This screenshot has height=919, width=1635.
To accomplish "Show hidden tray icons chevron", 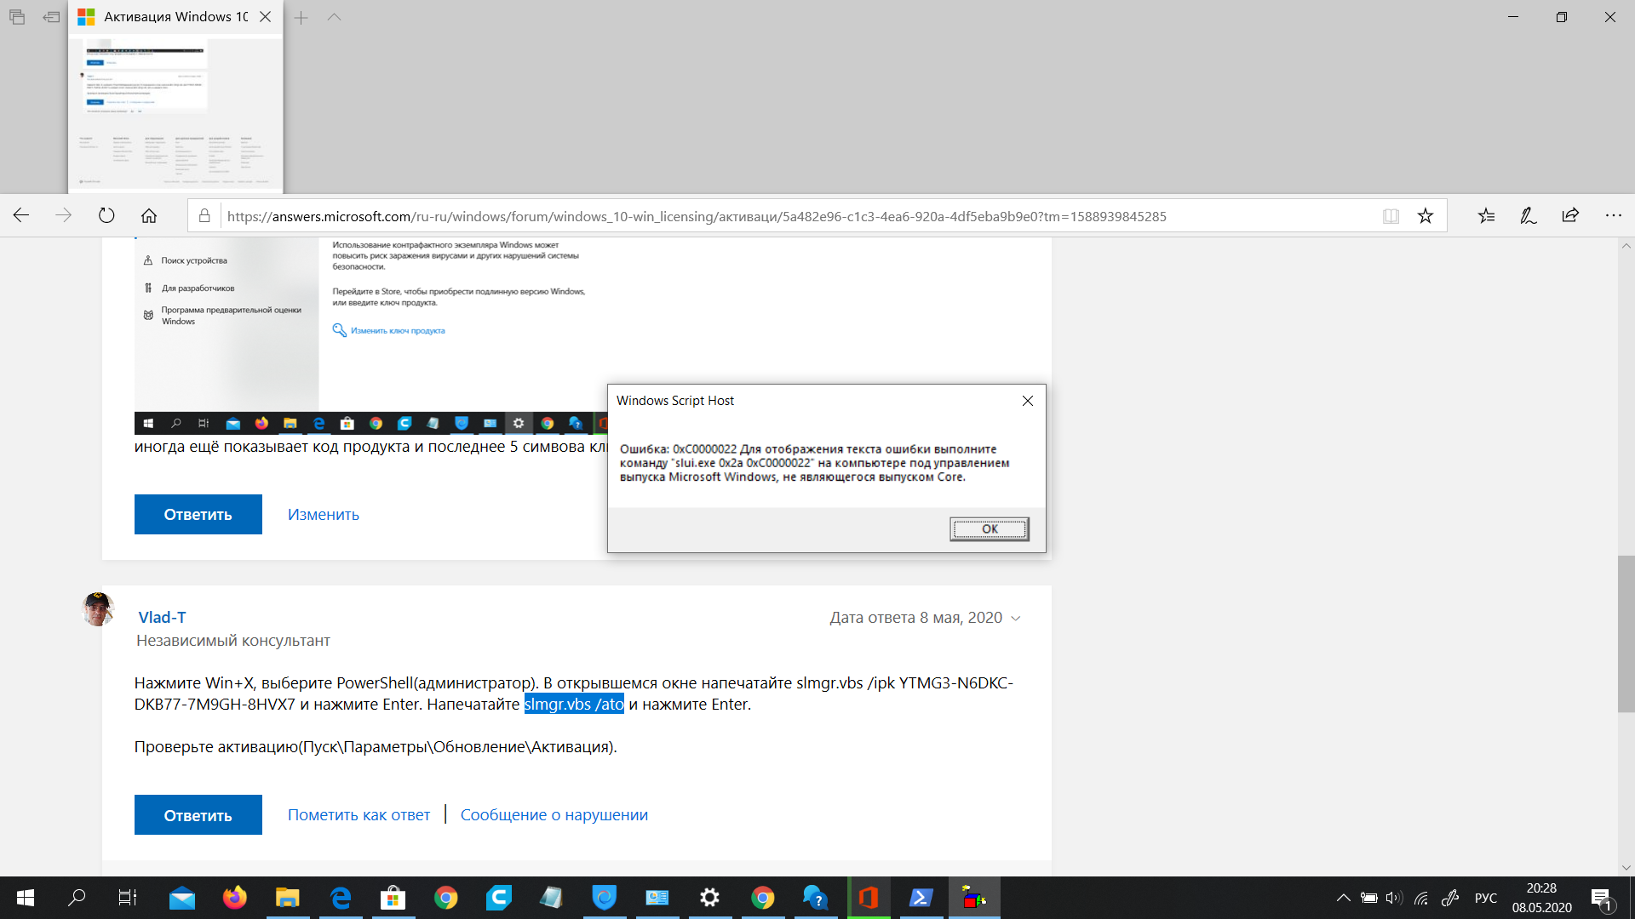I will tap(1343, 898).
